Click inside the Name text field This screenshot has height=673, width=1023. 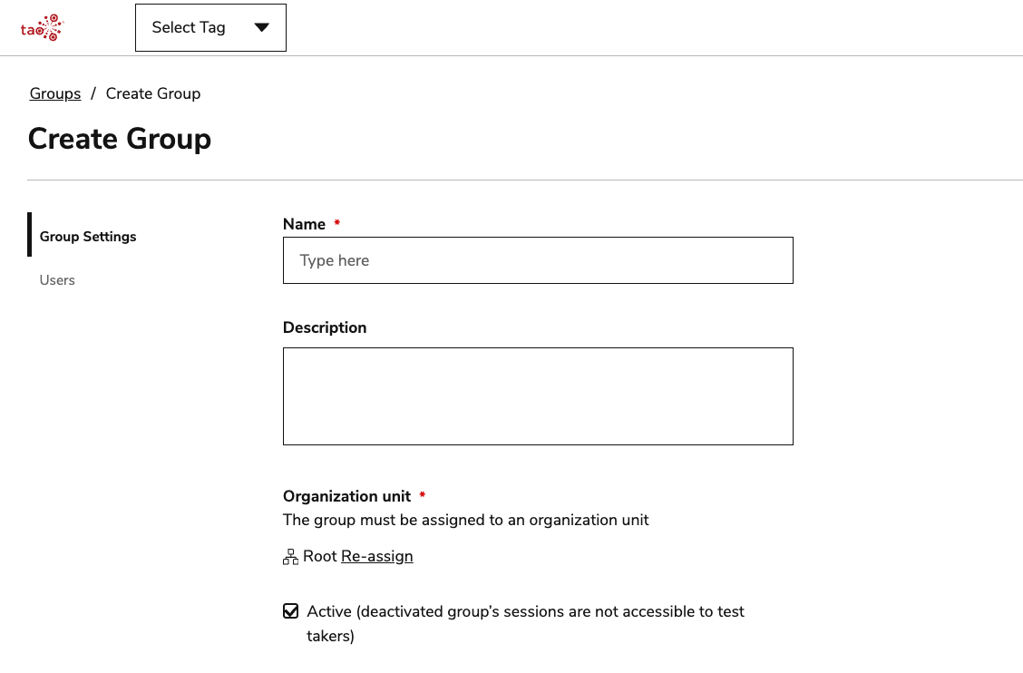pos(538,260)
